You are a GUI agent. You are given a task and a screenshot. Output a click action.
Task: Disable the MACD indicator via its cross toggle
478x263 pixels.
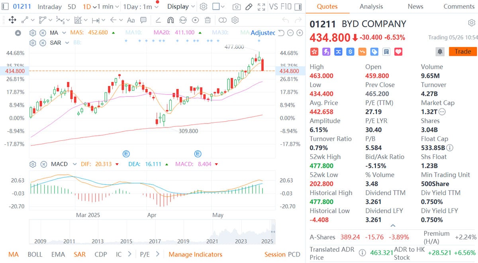43,164
